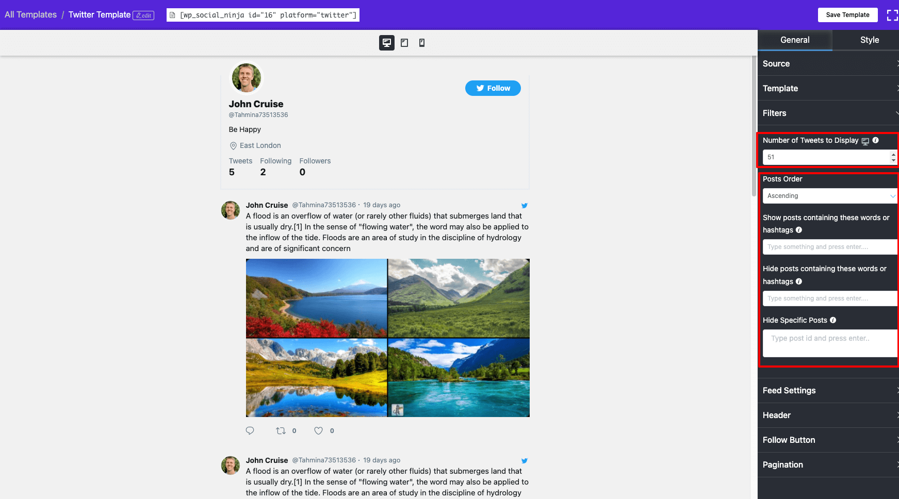The height and width of the screenshot is (499, 899).
Task: Collapse the Filters section
Action: 828,113
